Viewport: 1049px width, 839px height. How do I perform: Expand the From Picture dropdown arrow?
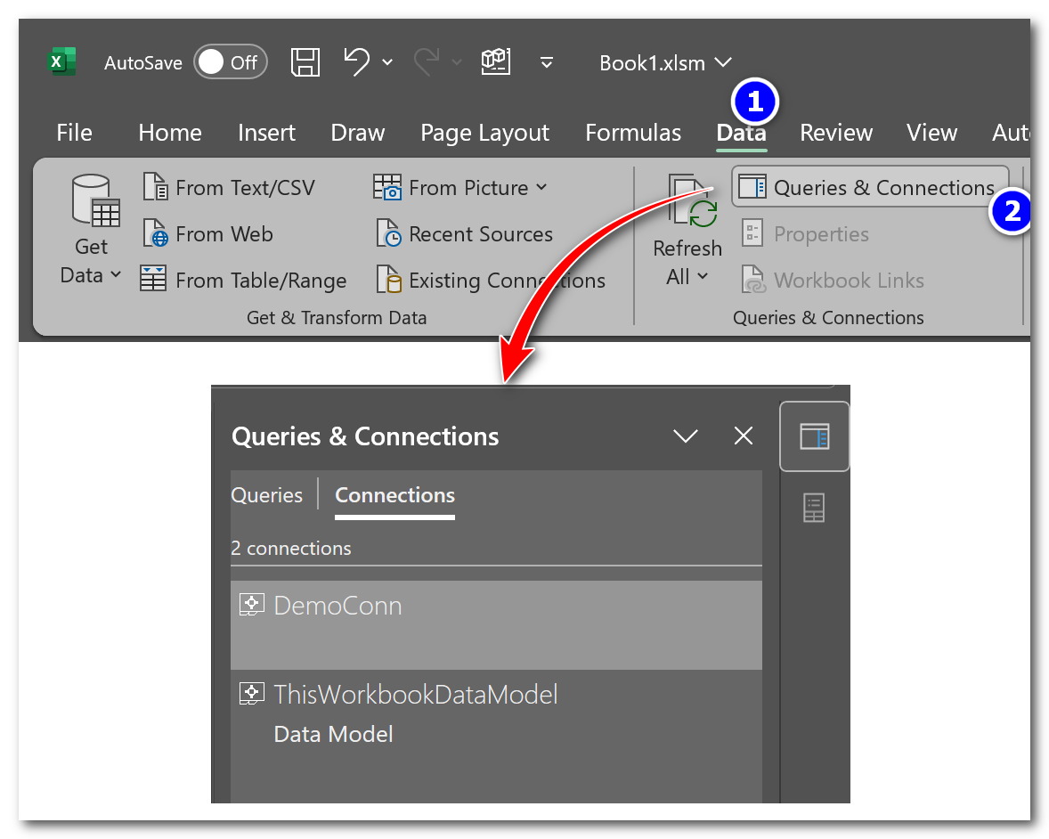[x=542, y=187]
